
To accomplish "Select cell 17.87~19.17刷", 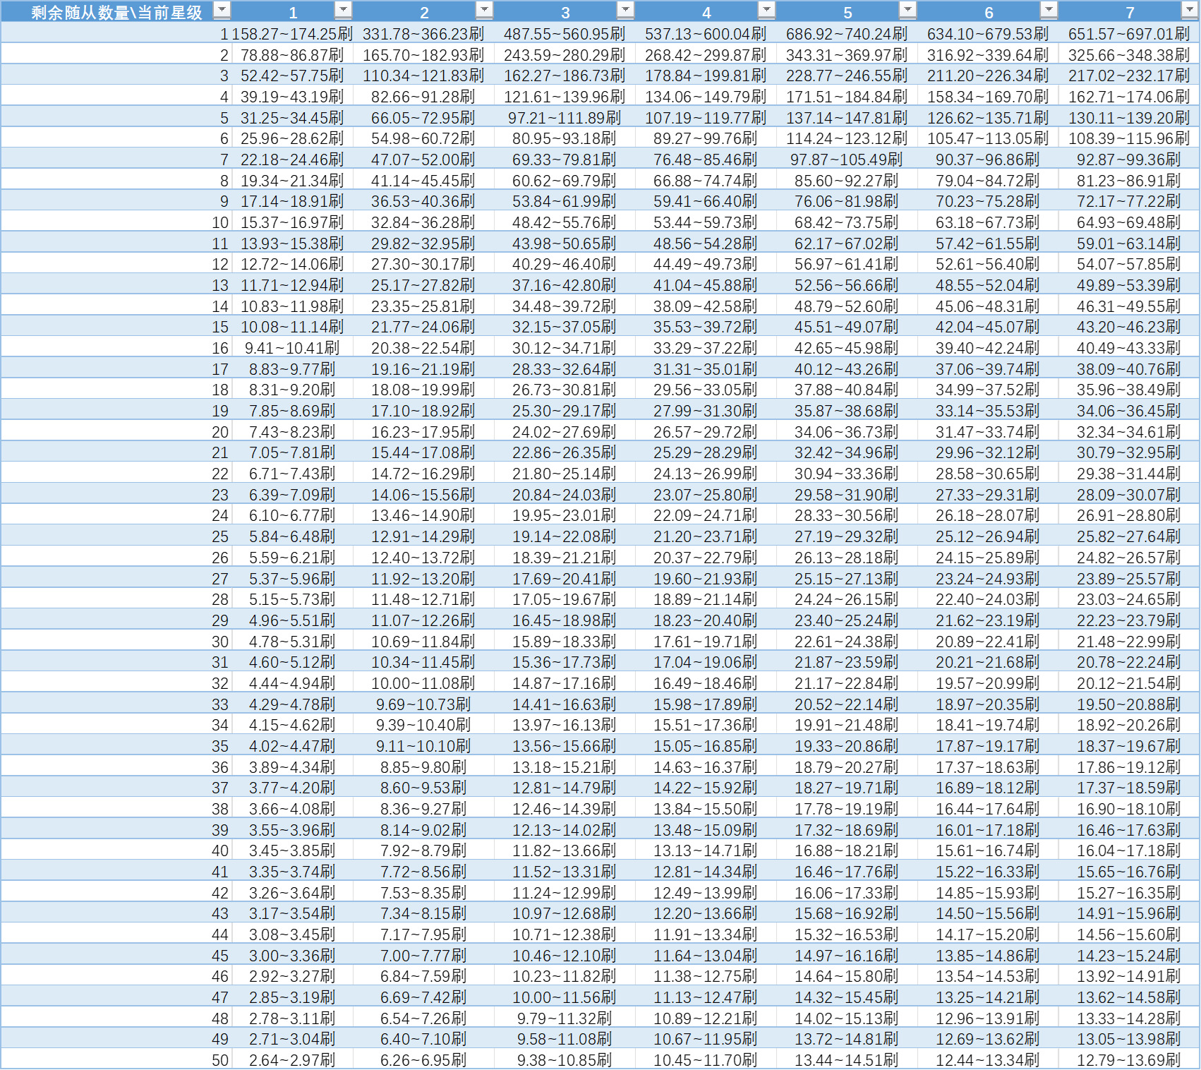I will (x=988, y=745).
